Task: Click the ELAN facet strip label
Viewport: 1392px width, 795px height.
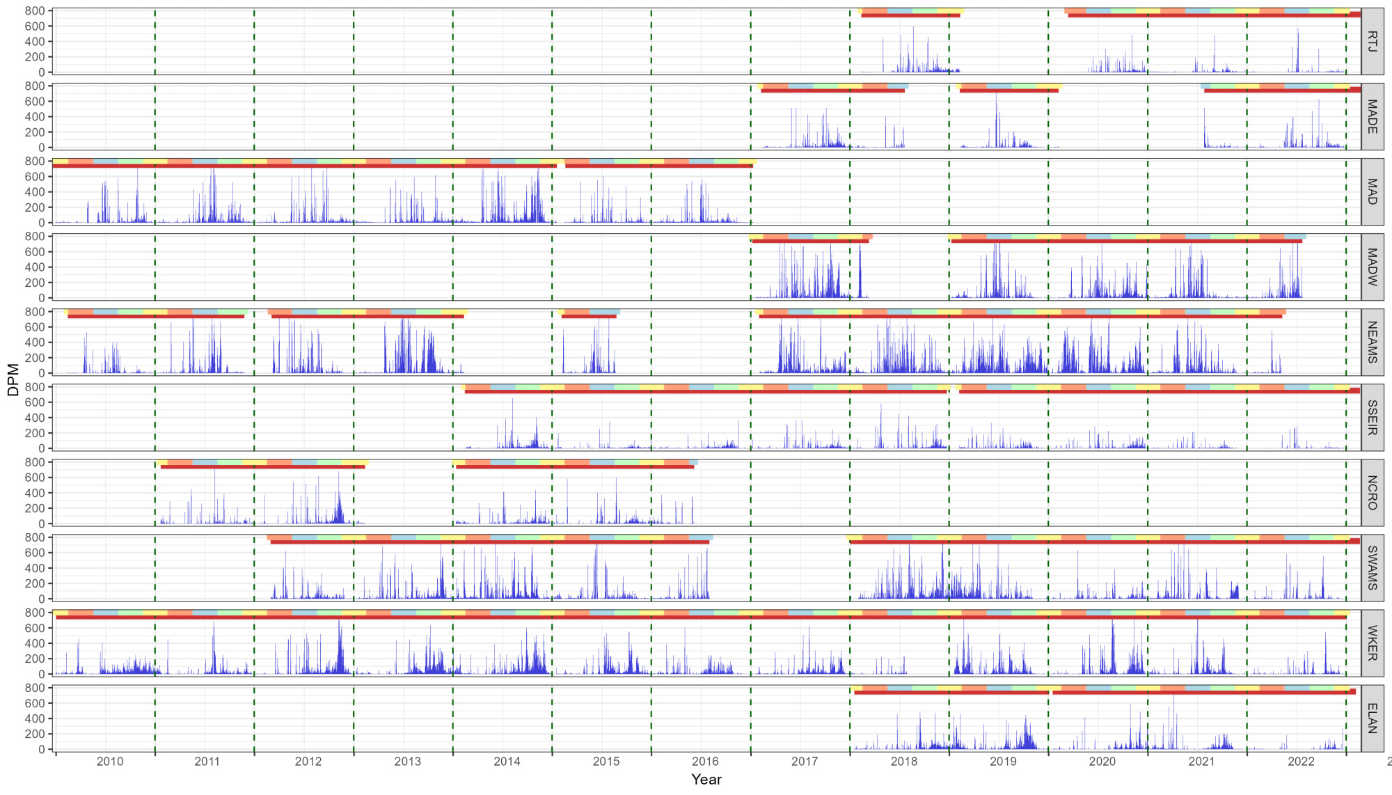Action: point(1372,718)
